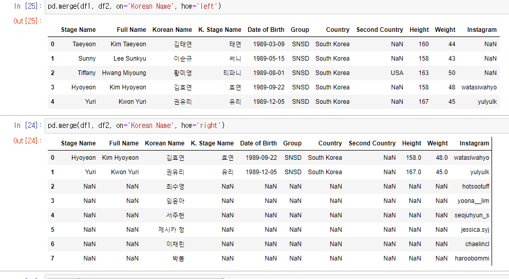
Task: Click the Lee Sunkyu cell
Action: [x=130, y=59]
